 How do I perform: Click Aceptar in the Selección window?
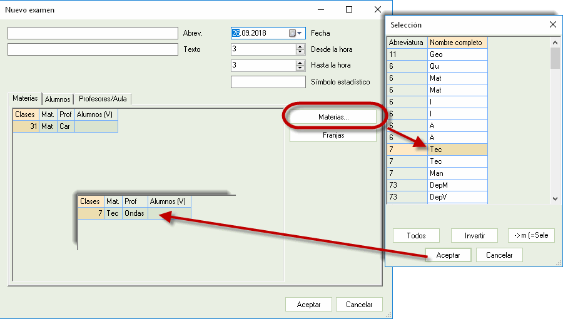[448, 255]
